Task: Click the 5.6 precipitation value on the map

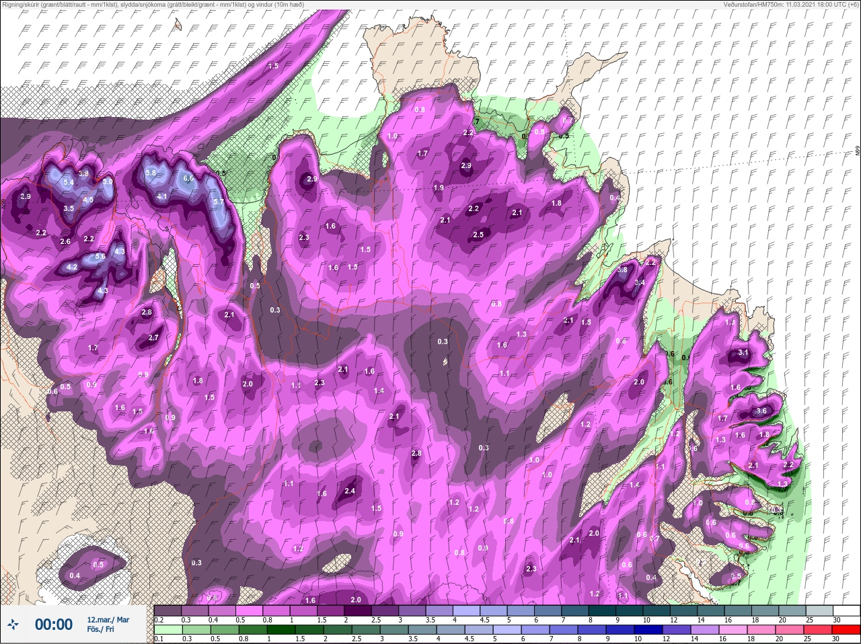Action: (x=100, y=256)
